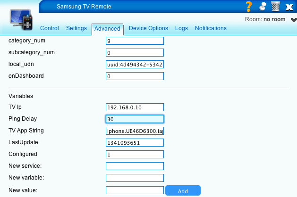The image size is (297, 197).
Task: Expand the Room dropdown arrow
Action: pos(294,20)
